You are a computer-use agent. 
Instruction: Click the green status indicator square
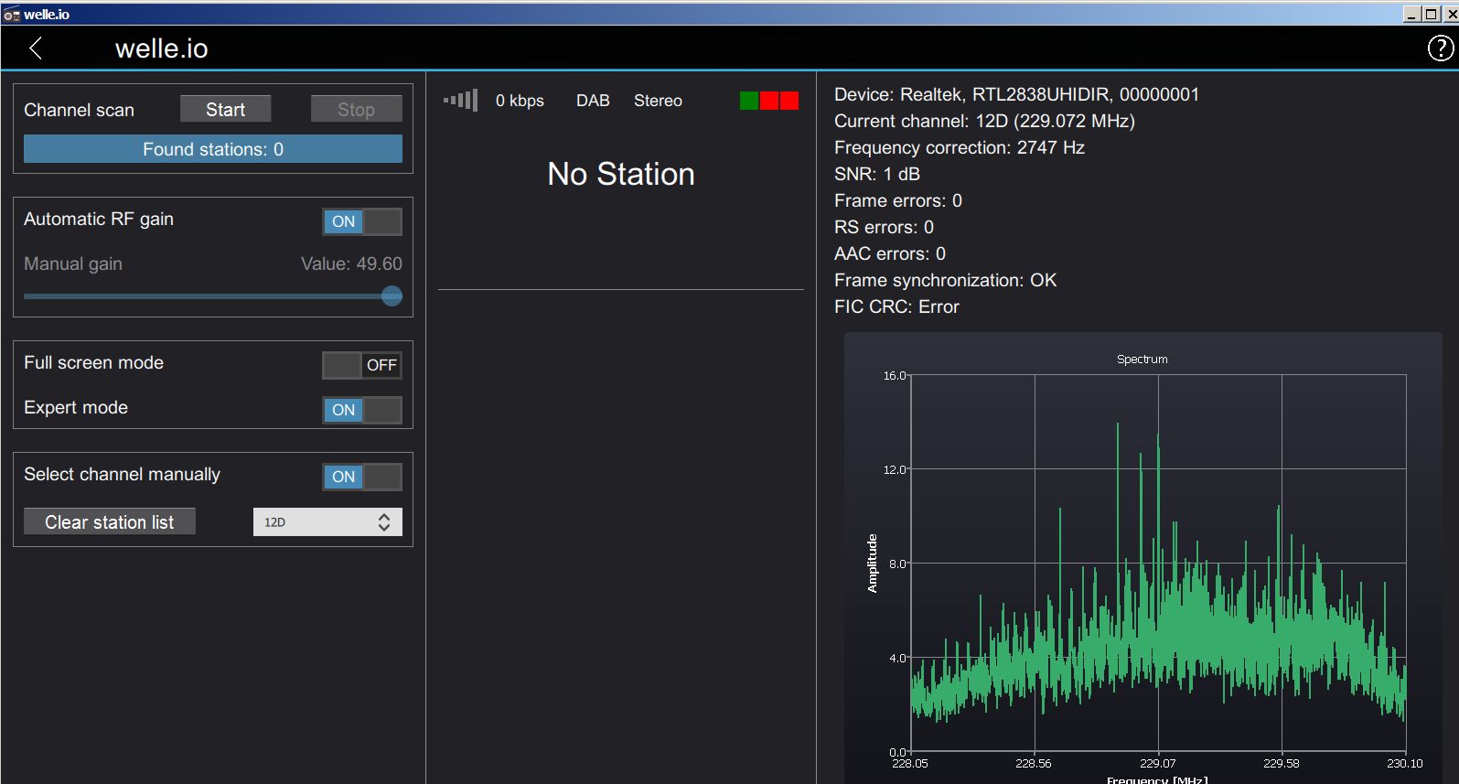[748, 101]
